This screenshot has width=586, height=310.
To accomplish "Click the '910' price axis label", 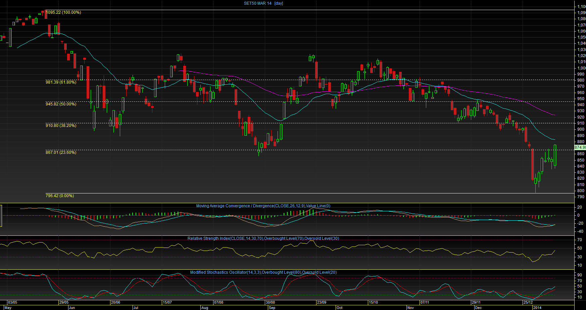I will pos(581,123).
